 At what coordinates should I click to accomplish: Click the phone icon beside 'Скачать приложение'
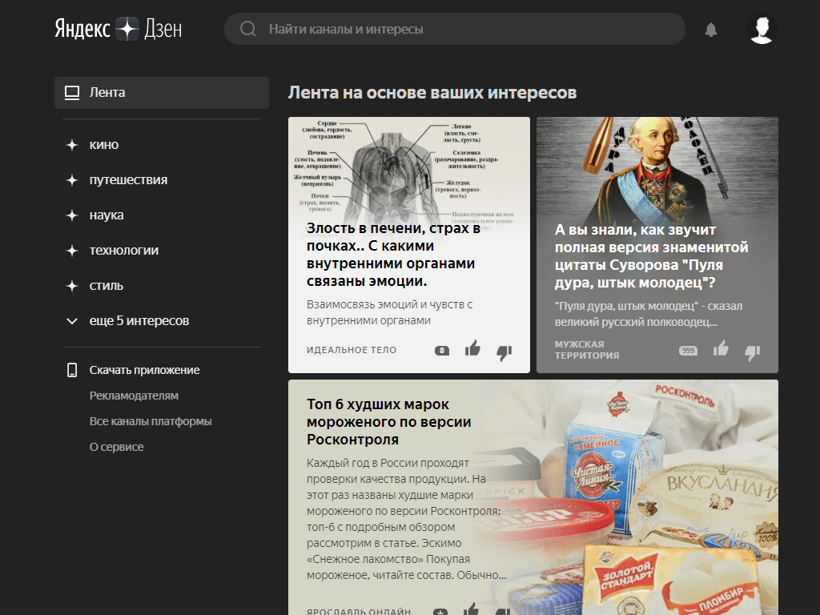[72, 370]
